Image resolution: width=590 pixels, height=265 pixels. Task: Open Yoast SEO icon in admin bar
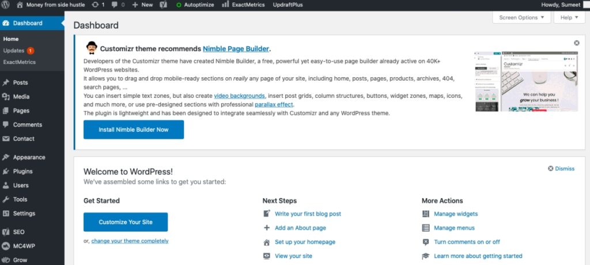click(x=163, y=5)
